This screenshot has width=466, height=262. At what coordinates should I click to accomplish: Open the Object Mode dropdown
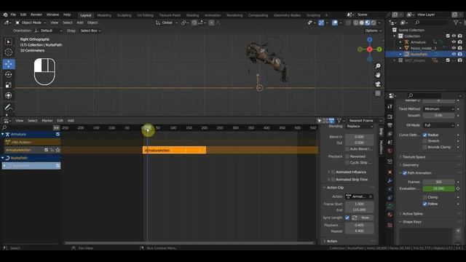pyautogui.click(x=31, y=23)
